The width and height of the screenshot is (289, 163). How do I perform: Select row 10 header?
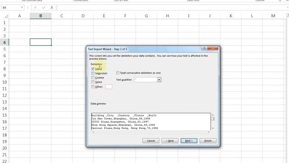pos(5,82)
